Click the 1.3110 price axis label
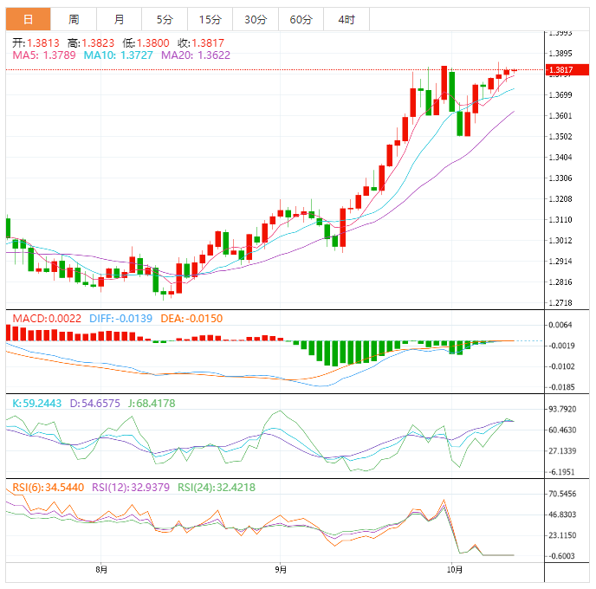596x589 pixels. 560,220
